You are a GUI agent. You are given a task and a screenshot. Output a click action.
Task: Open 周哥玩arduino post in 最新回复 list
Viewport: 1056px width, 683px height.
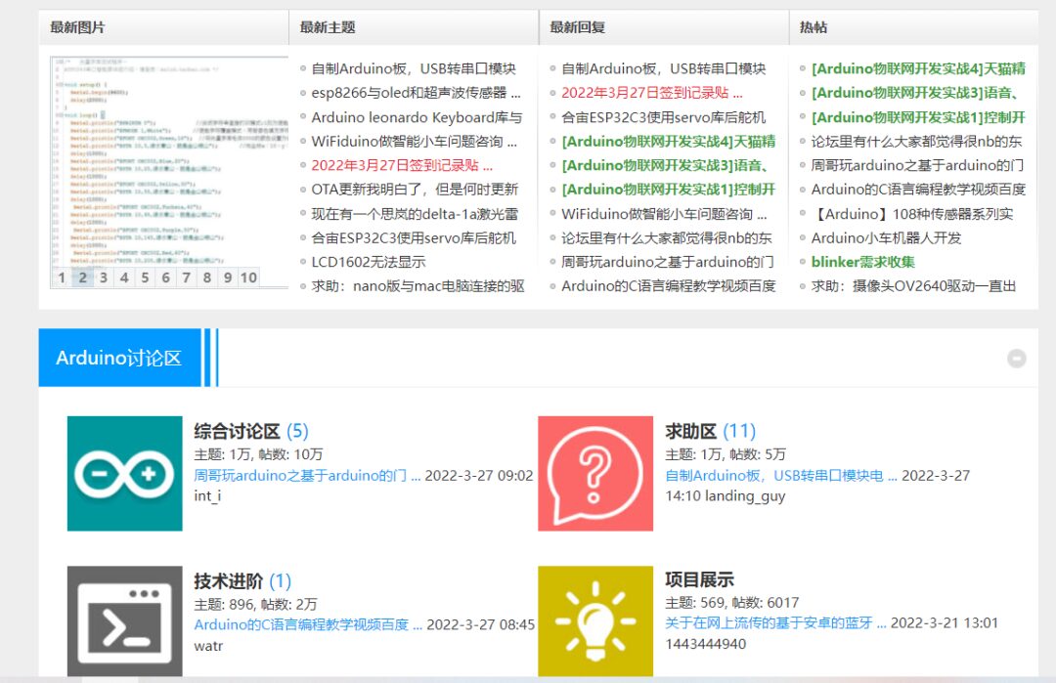tap(668, 262)
